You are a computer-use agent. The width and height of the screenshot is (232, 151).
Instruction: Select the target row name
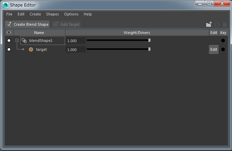point(41,49)
